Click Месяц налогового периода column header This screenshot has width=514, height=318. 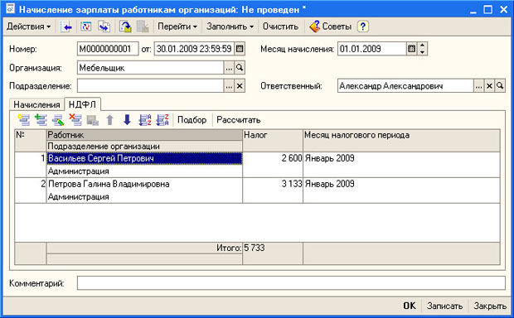click(x=401, y=141)
